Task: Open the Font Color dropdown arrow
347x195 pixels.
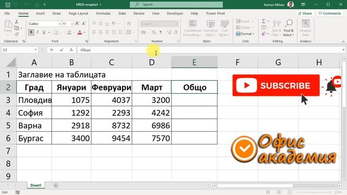Action: point(85,32)
